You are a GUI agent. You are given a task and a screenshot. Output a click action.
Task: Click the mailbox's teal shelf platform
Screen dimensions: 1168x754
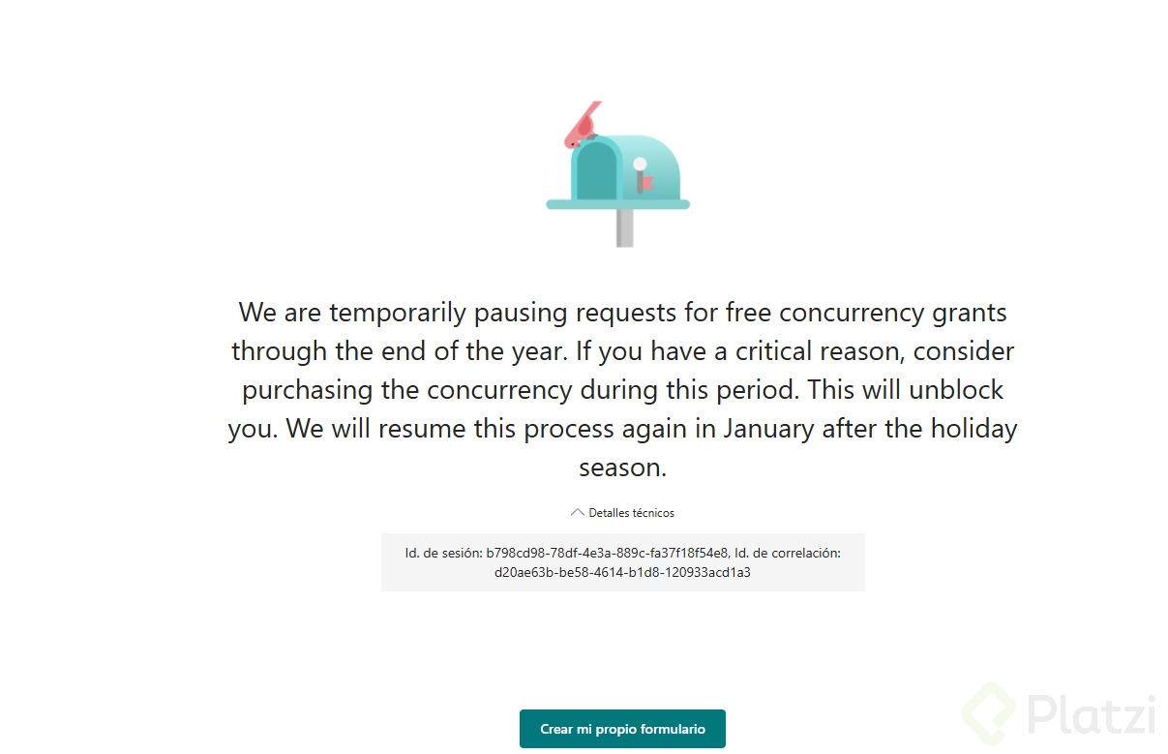click(618, 204)
